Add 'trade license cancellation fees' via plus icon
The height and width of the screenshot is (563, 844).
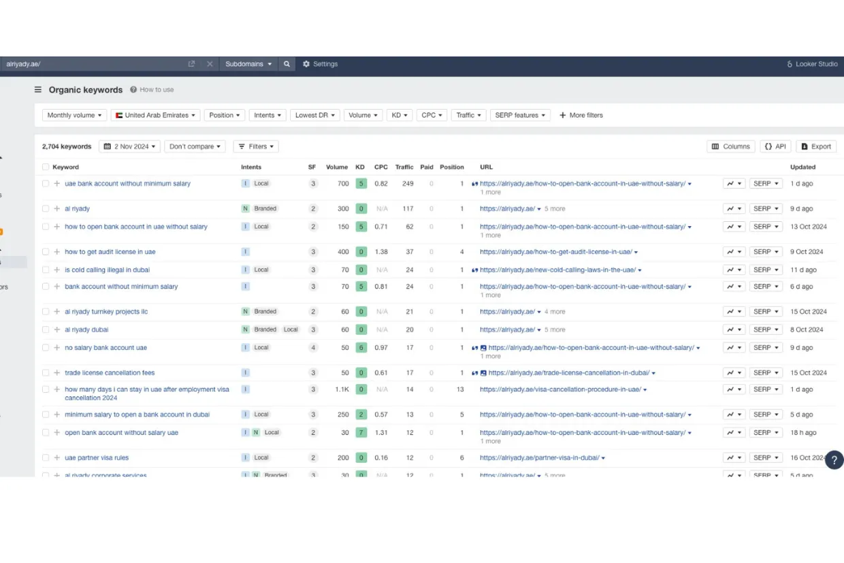click(57, 373)
